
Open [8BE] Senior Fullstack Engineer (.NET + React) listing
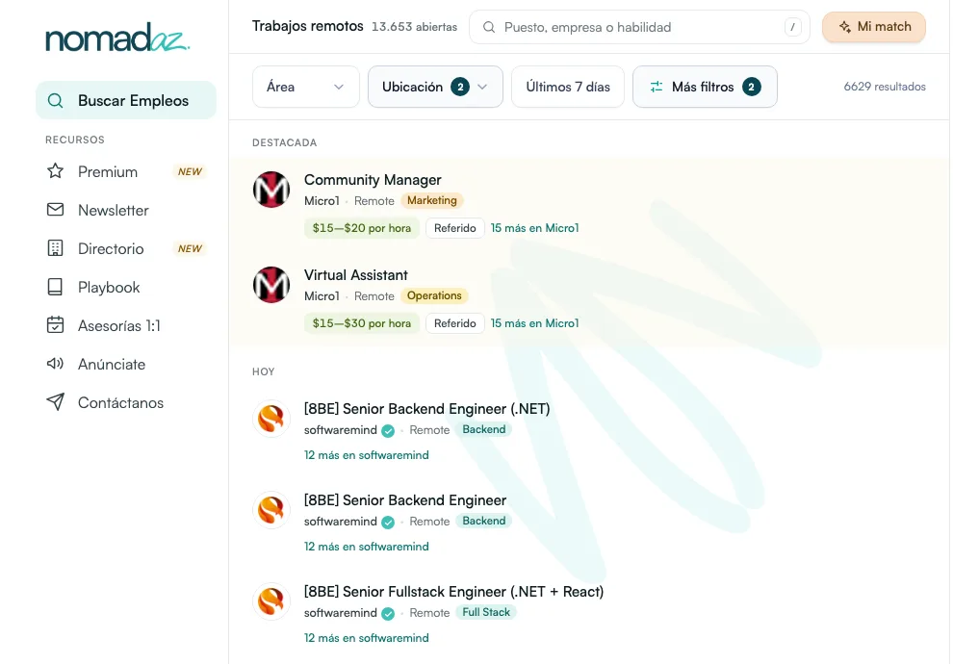[453, 592]
